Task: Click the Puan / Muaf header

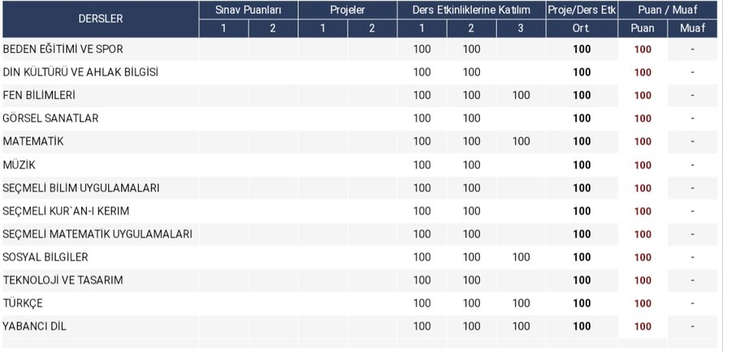Action: click(x=667, y=10)
